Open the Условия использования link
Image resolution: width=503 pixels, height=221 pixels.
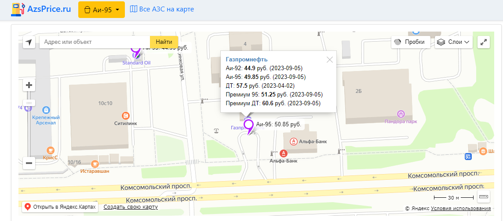tap(461, 209)
